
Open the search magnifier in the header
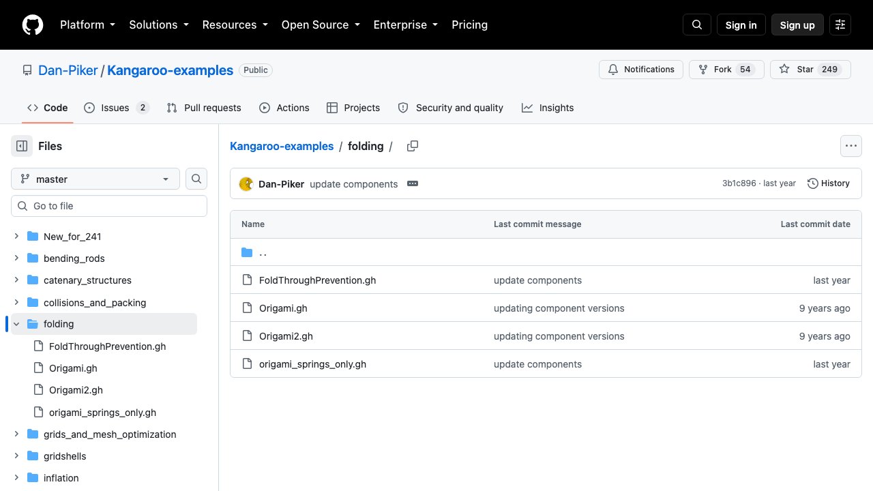(697, 25)
